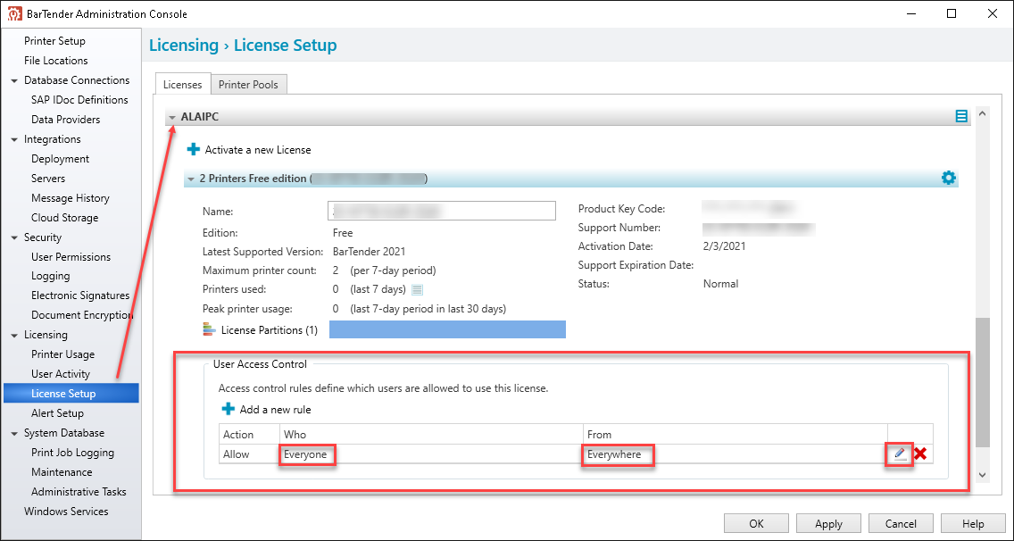
Task: Open the User Activity page
Action: (x=61, y=373)
